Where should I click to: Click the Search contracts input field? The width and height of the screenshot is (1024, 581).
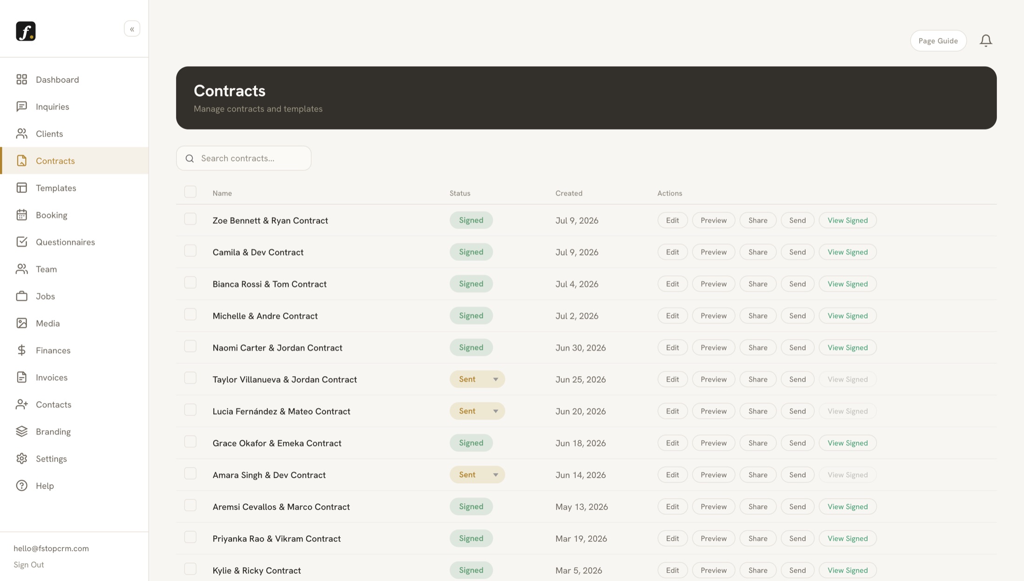(x=243, y=158)
